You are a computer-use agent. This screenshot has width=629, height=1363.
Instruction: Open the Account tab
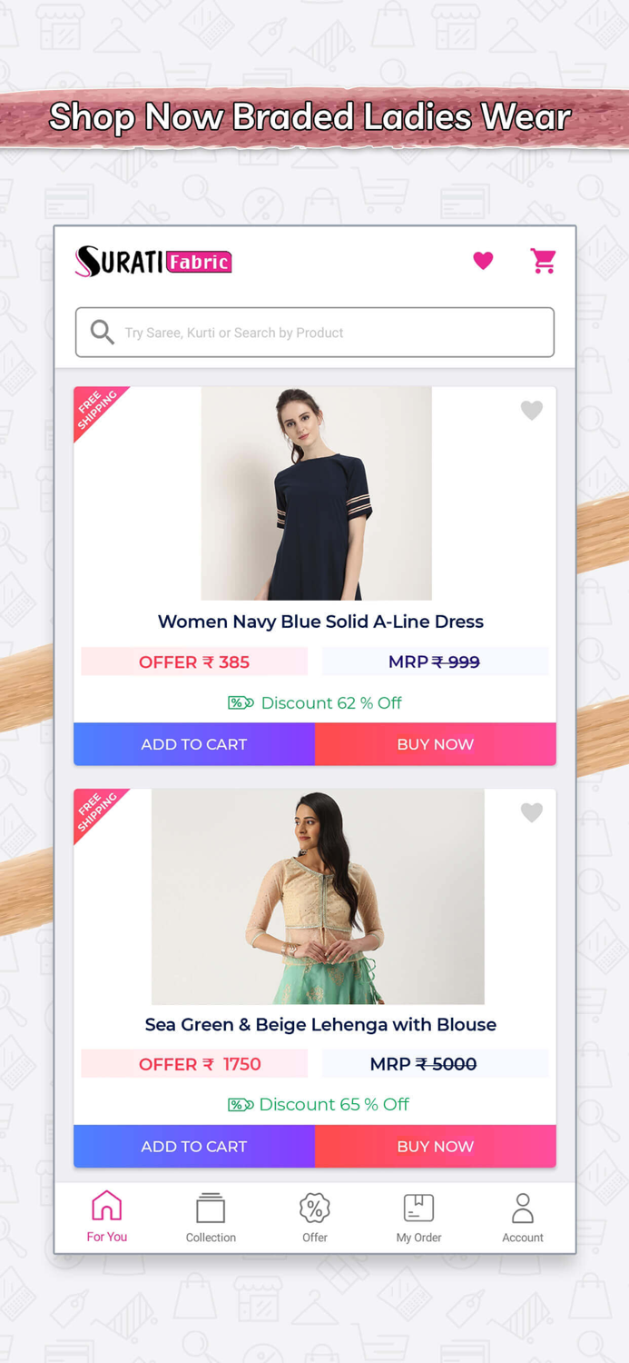[x=523, y=1218]
